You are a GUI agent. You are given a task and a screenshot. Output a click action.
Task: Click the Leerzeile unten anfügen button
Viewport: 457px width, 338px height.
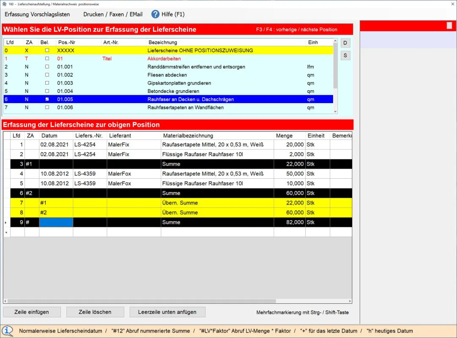click(167, 312)
